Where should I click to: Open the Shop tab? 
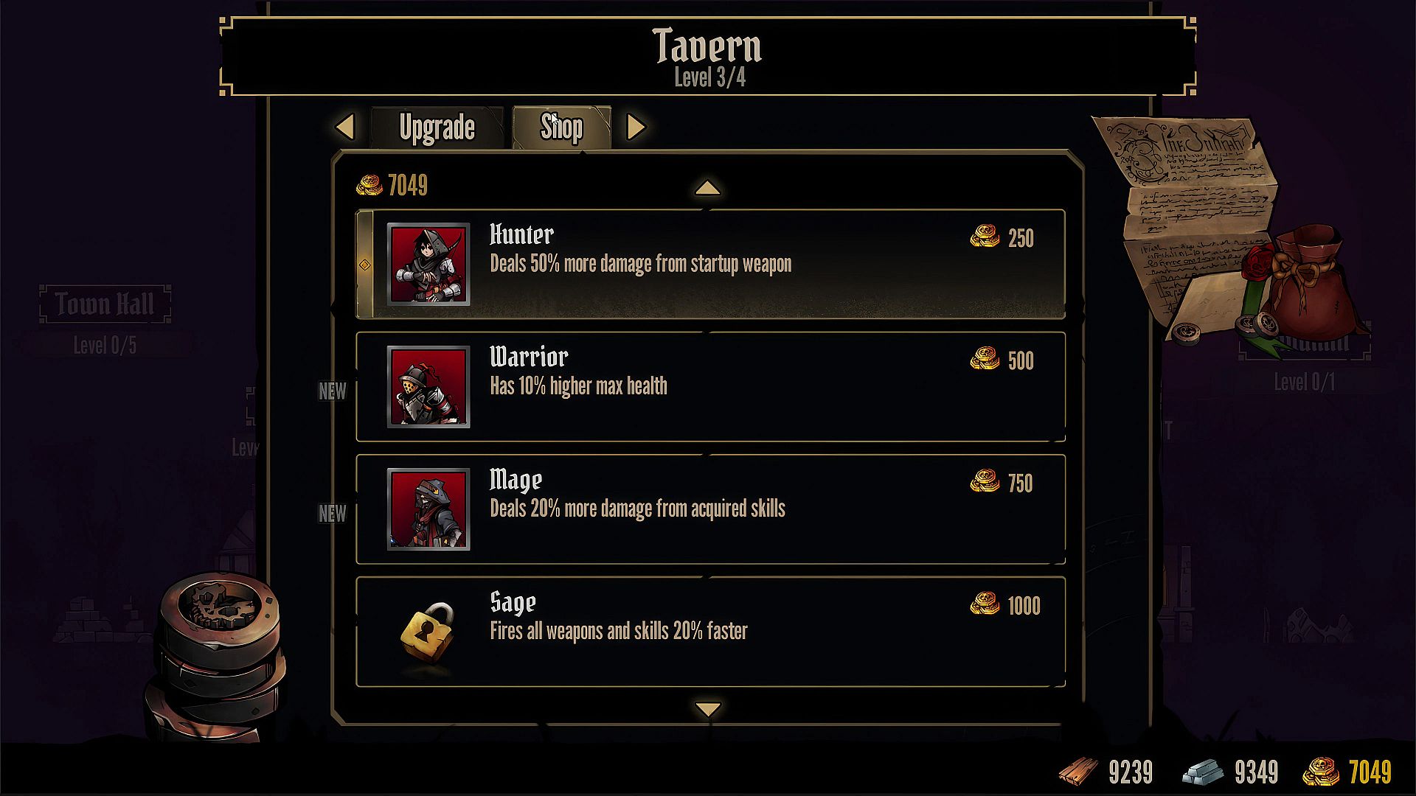pyautogui.click(x=561, y=128)
